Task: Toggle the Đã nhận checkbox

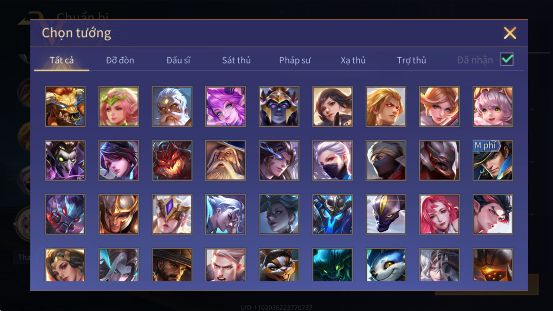Action: (507, 59)
